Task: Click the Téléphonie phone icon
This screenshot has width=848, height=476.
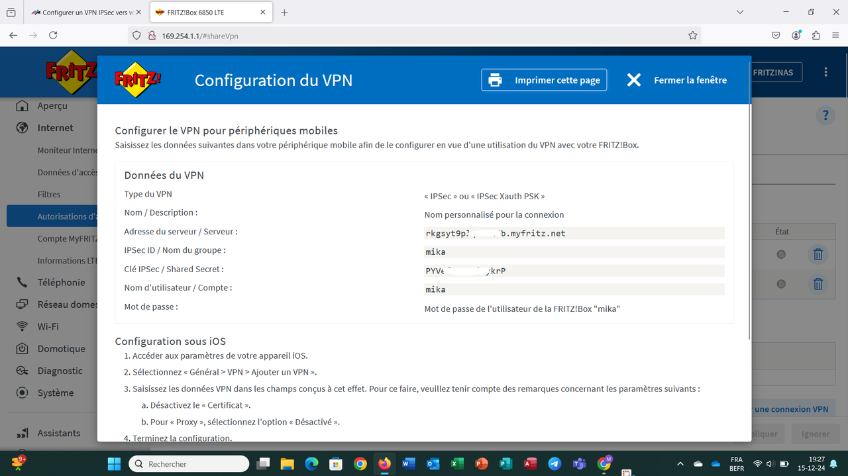Action: pyautogui.click(x=23, y=282)
